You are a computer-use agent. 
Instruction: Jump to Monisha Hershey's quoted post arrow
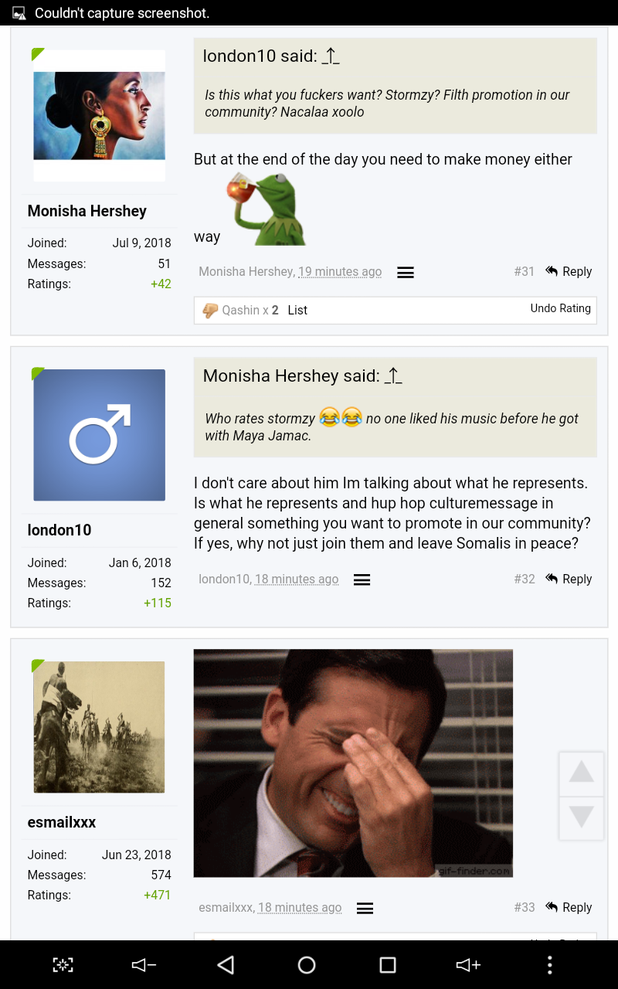tap(393, 376)
